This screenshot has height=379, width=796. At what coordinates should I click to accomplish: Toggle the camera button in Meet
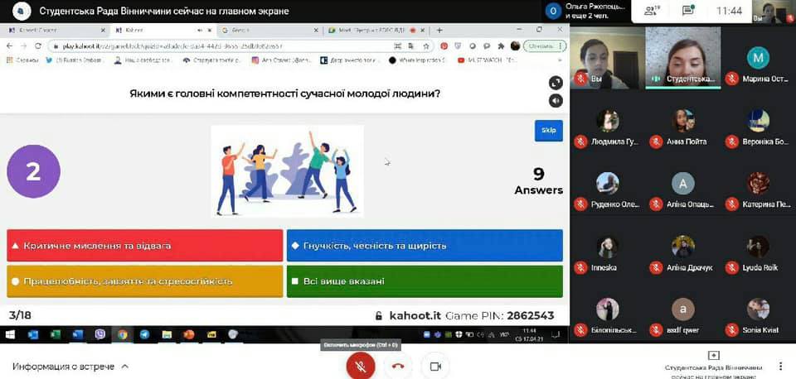click(435, 366)
